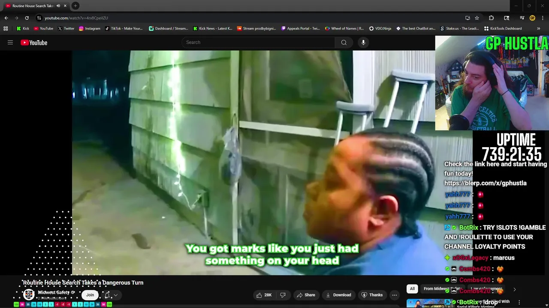Open the Chrome profile avatar
This screenshot has width=549, height=308.
(x=532, y=18)
